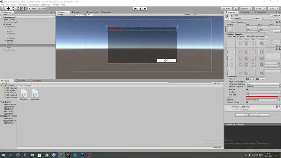Viewport: 281px width, 158px height.
Task: Open the Shaded draw mode dropdown
Action: click(65, 14)
